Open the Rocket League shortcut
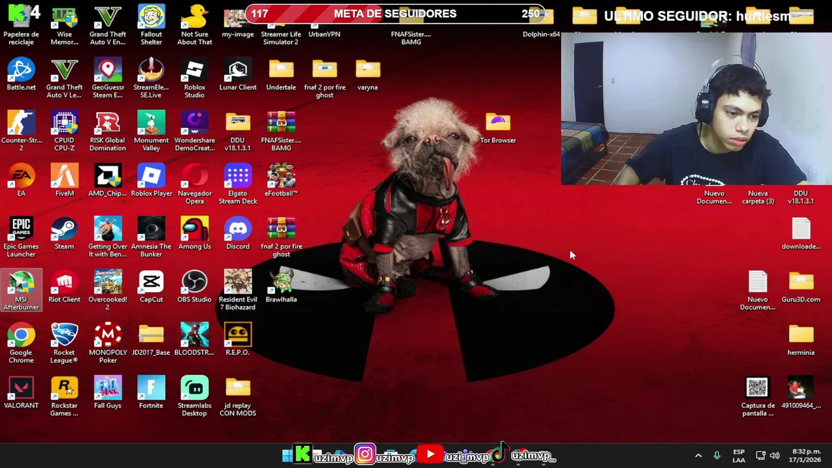The height and width of the screenshot is (468, 832). (x=64, y=344)
